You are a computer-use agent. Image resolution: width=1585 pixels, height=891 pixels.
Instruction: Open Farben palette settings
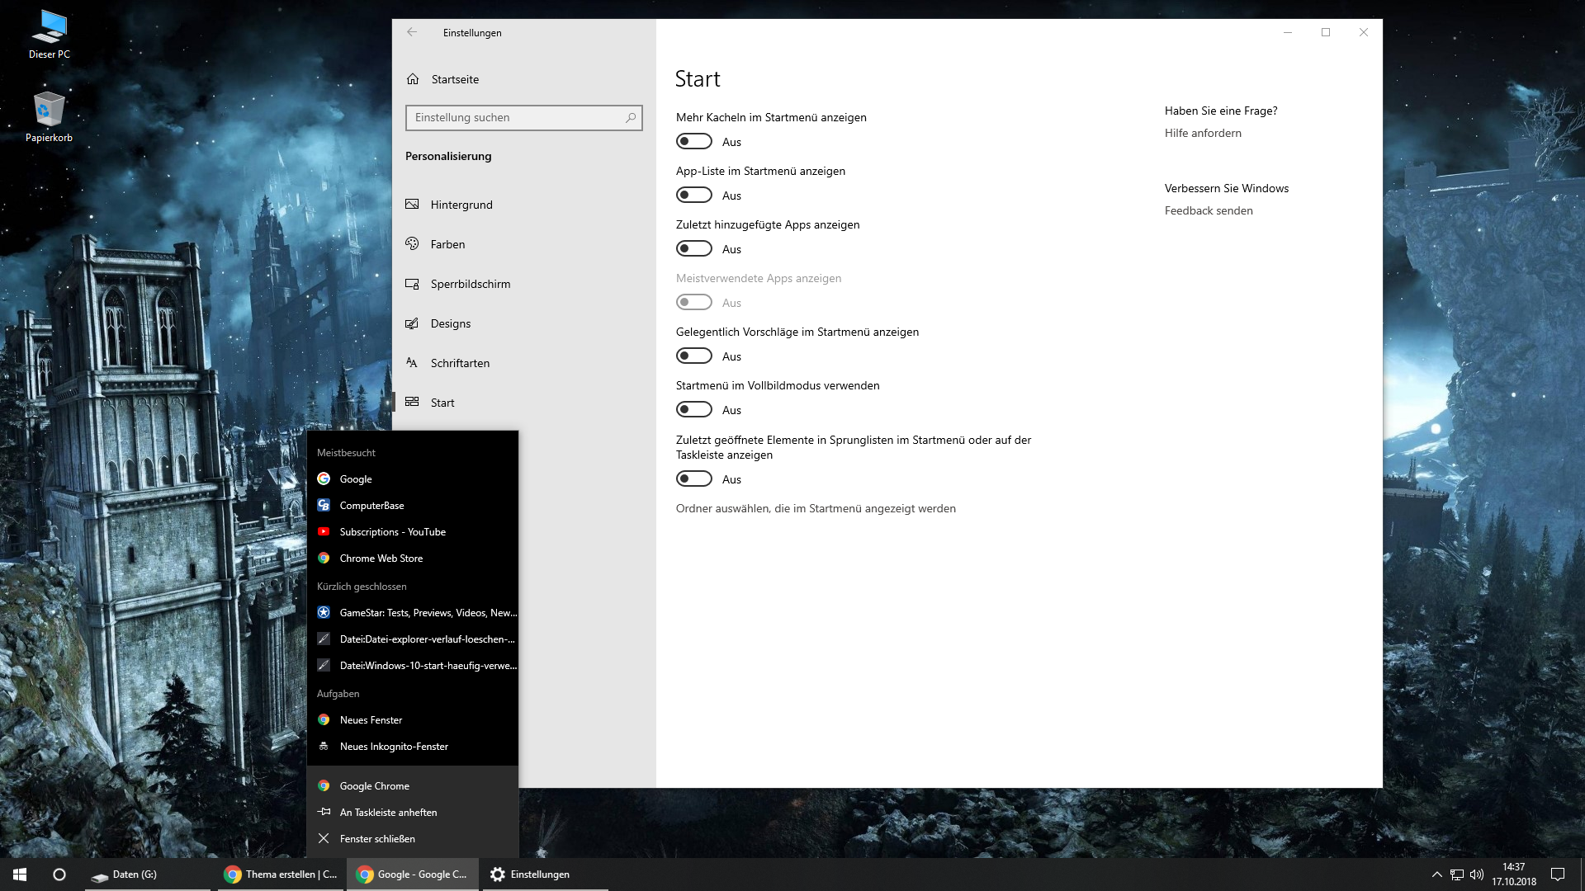(447, 244)
